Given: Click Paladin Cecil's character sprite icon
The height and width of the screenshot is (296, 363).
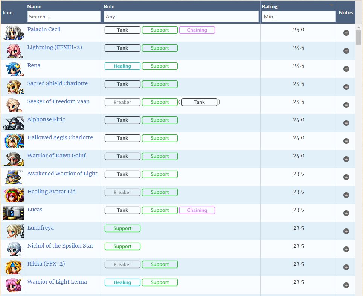Looking at the screenshot, I should click(x=13, y=33).
